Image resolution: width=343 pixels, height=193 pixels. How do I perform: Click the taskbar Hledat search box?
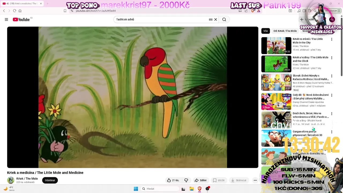point(160,189)
